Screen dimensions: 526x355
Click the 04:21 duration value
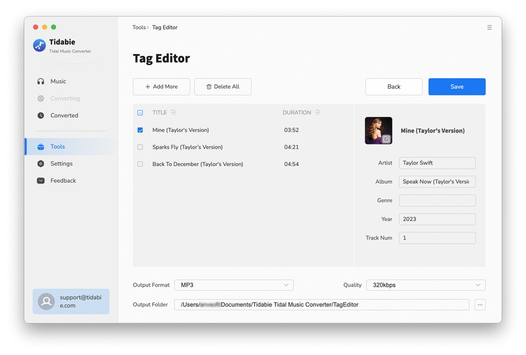(x=291, y=147)
